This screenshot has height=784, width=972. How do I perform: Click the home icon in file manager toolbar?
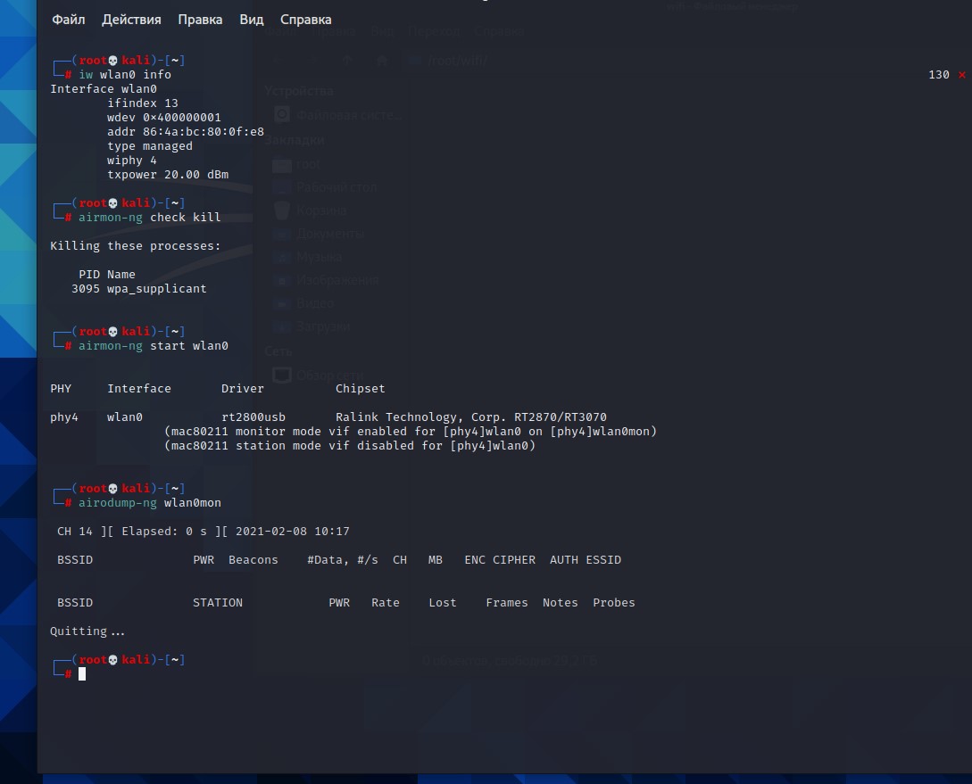pyautogui.click(x=382, y=61)
